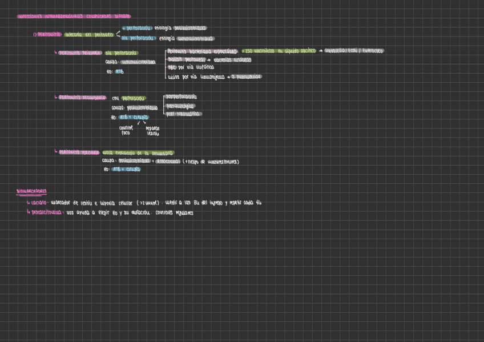The height and width of the screenshot is (342, 484).
Task: Click the 'diálisis peritoneal' highlighted text
Action: pyautogui.click(x=186, y=59)
